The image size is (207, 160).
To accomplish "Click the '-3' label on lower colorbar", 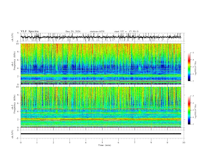I will 193,96.
